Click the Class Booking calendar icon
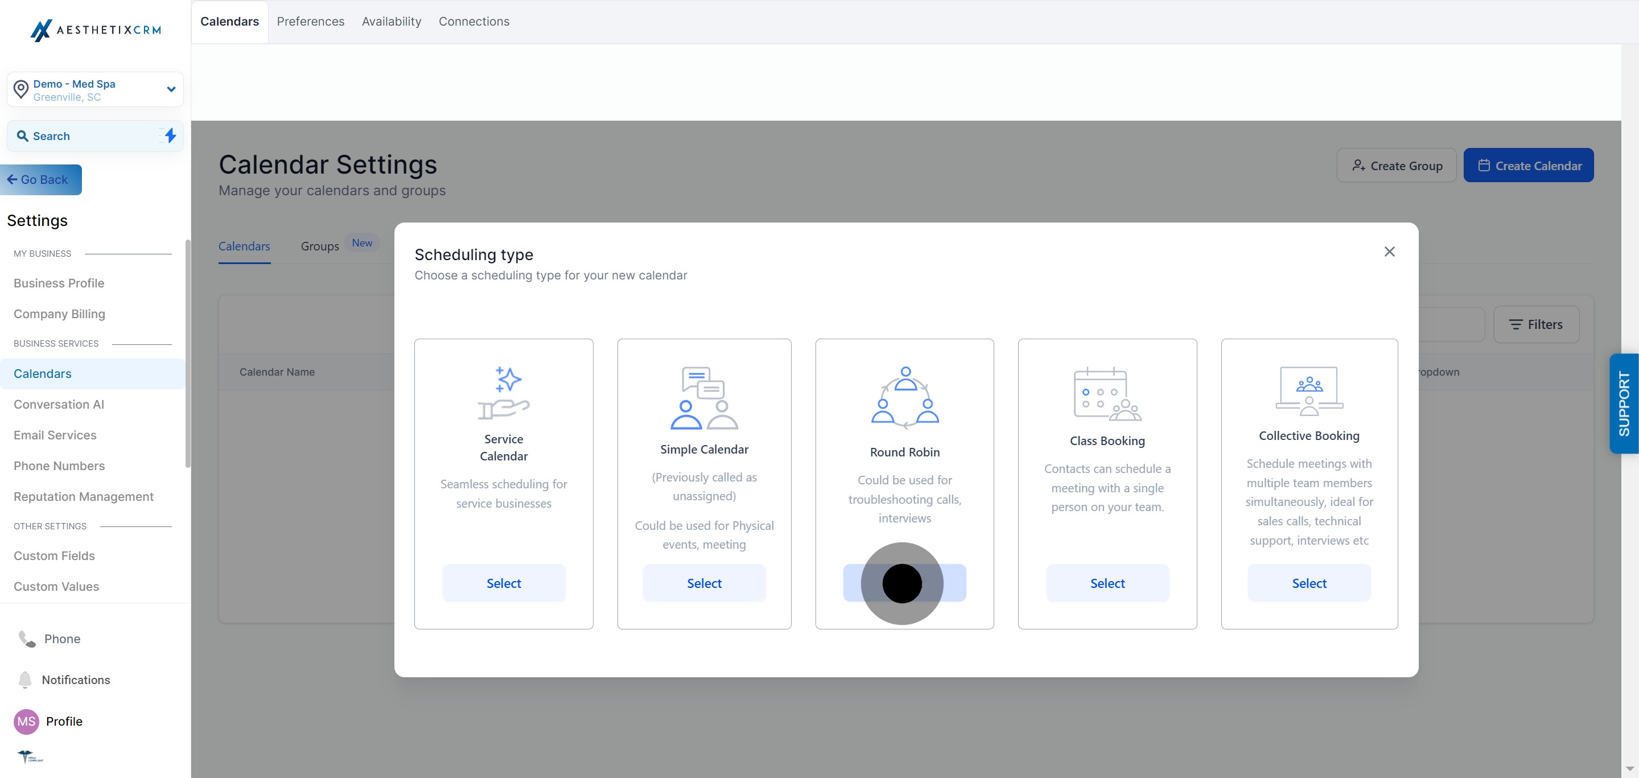1639x778 pixels. pyautogui.click(x=1107, y=394)
